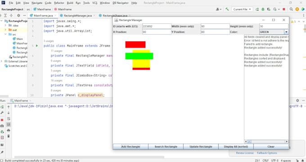Click the Add Rectangle button
This screenshot has width=306, height=162.
[130, 147]
